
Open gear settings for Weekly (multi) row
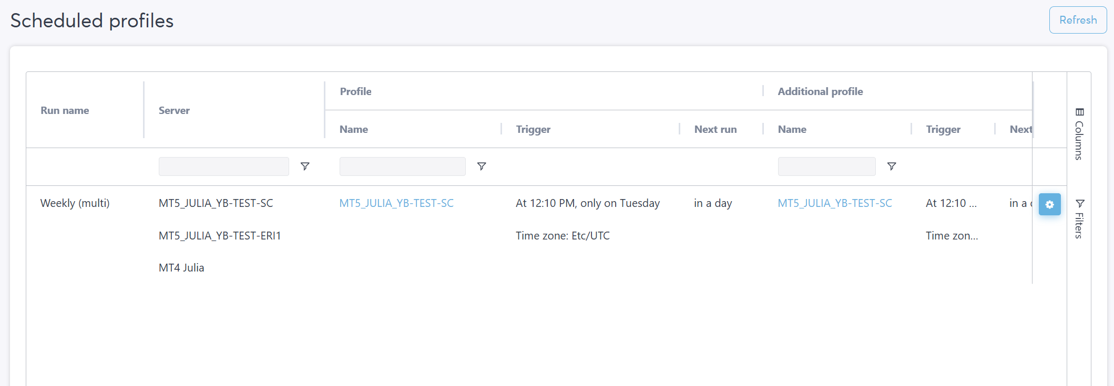click(1049, 204)
